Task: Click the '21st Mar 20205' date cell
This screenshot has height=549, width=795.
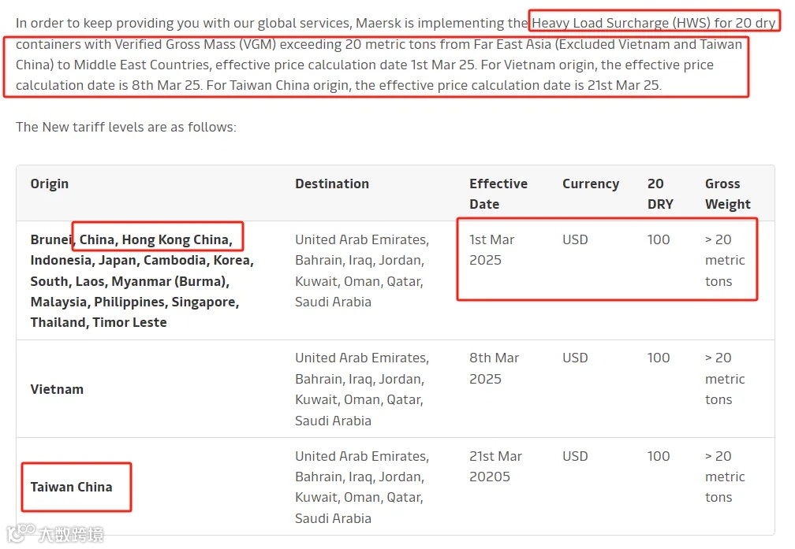Action: pyautogui.click(x=495, y=466)
